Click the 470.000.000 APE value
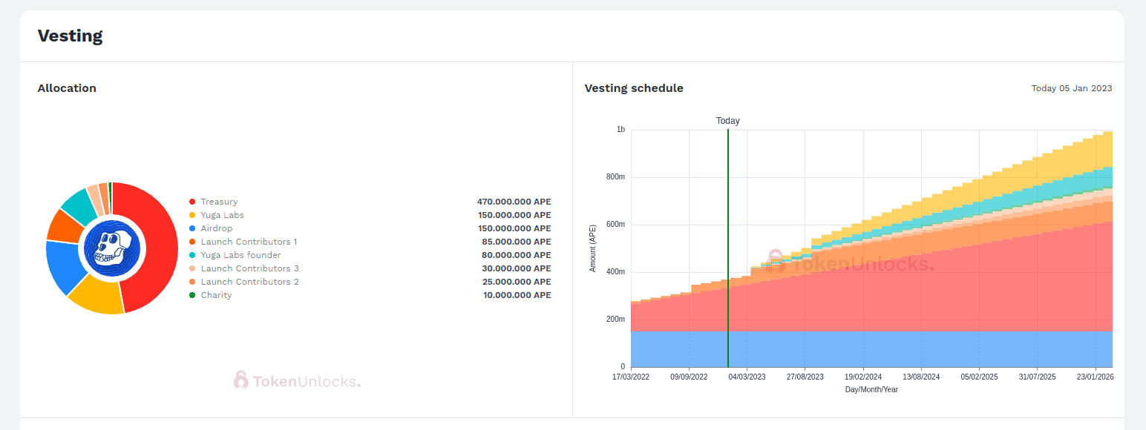The width and height of the screenshot is (1146, 430). (x=514, y=202)
